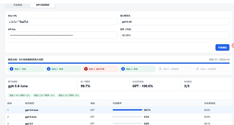
Task: Click the 有效 3/3 · 已尝试 4/6 status text
Action: click(x=219, y=60)
